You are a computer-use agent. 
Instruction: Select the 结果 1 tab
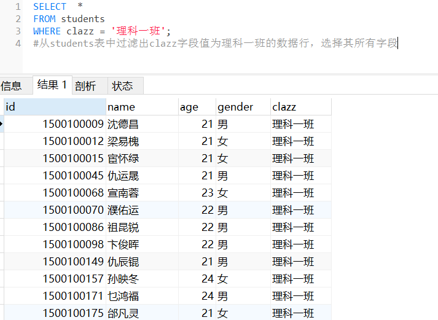[52, 85]
